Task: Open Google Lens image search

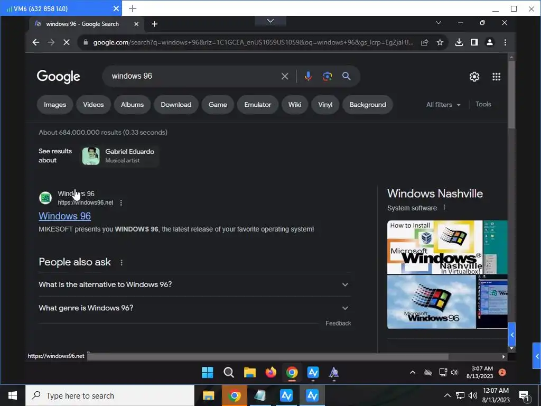Action: 327,76
